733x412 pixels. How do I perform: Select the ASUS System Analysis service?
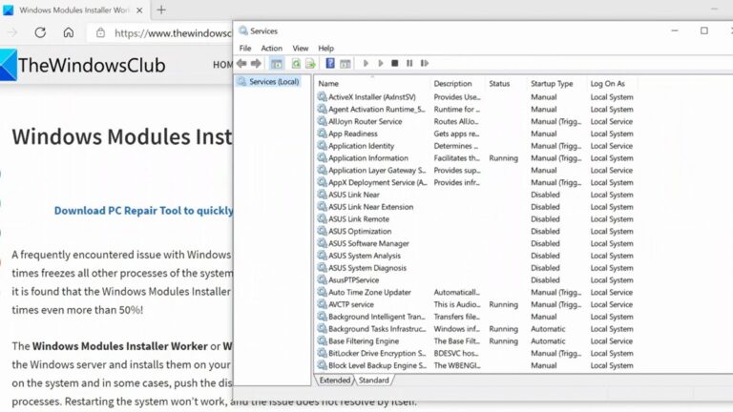475,256
